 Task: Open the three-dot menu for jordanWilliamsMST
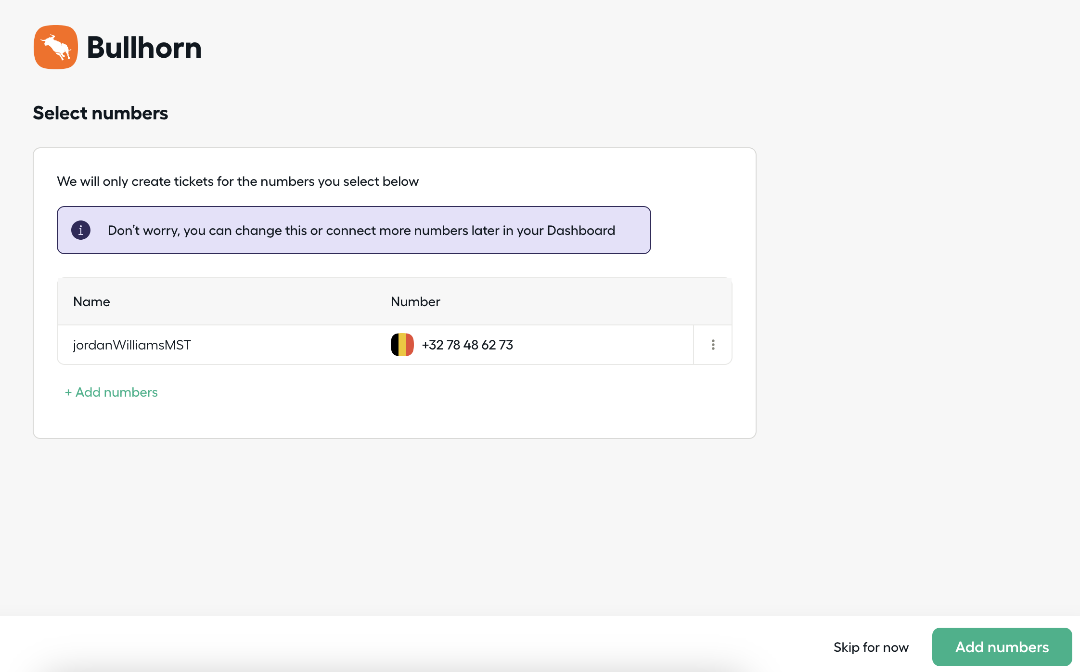713,345
